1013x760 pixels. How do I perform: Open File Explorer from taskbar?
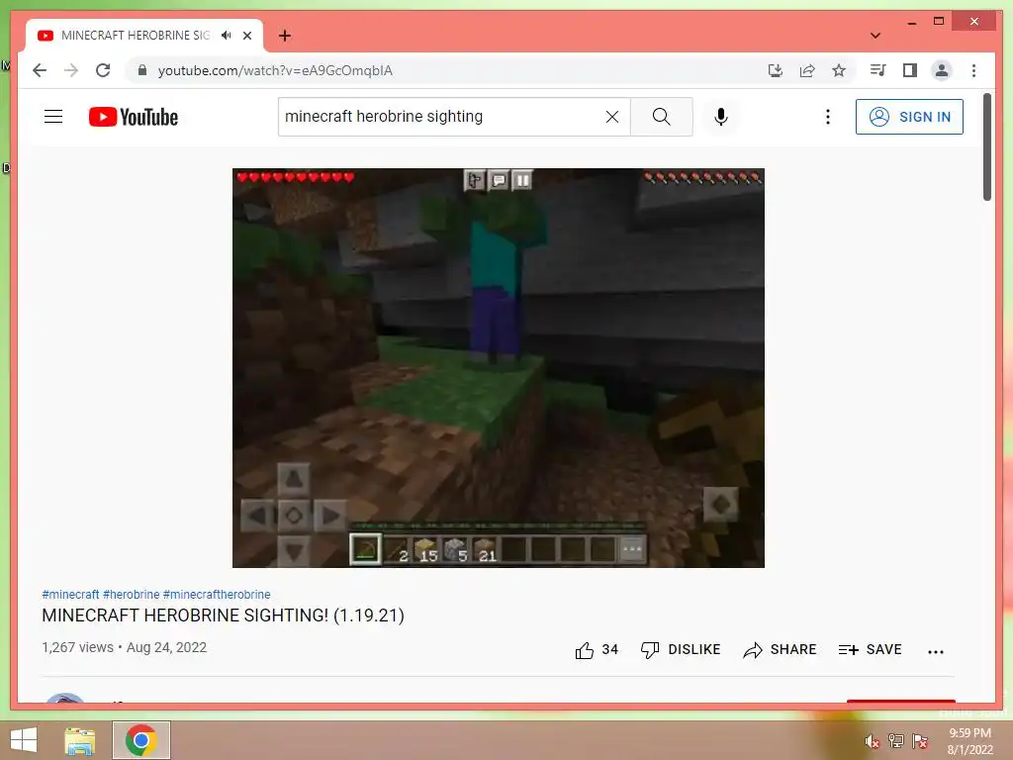[79, 741]
